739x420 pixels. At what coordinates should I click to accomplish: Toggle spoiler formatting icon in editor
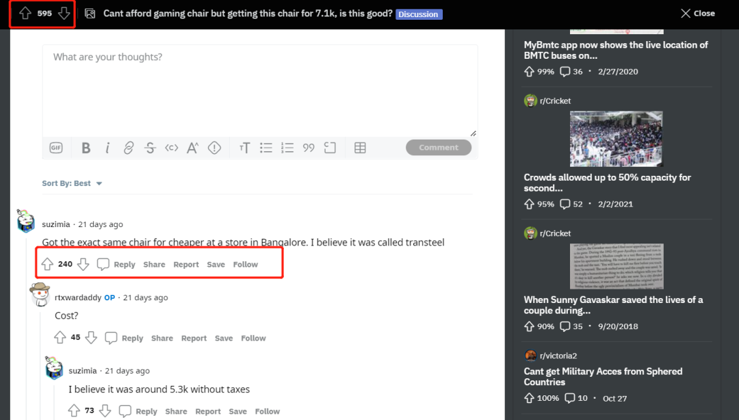(214, 148)
